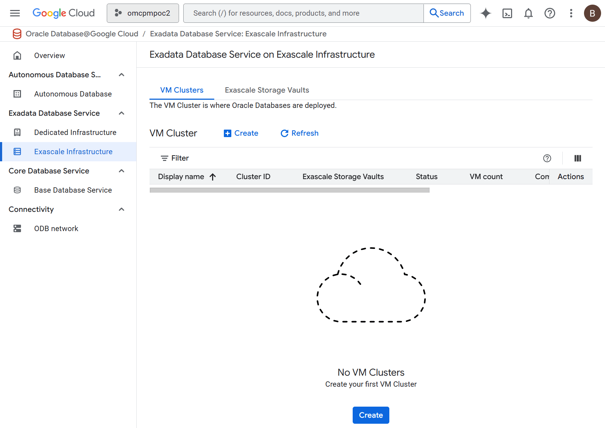Open the Filter control above the table
Image resolution: width=605 pixels, height=428 pixels.
[x=174, y=158]
